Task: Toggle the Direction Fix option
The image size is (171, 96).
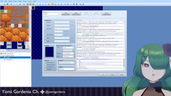Action: pyautogui.click(x=46, y=67)
